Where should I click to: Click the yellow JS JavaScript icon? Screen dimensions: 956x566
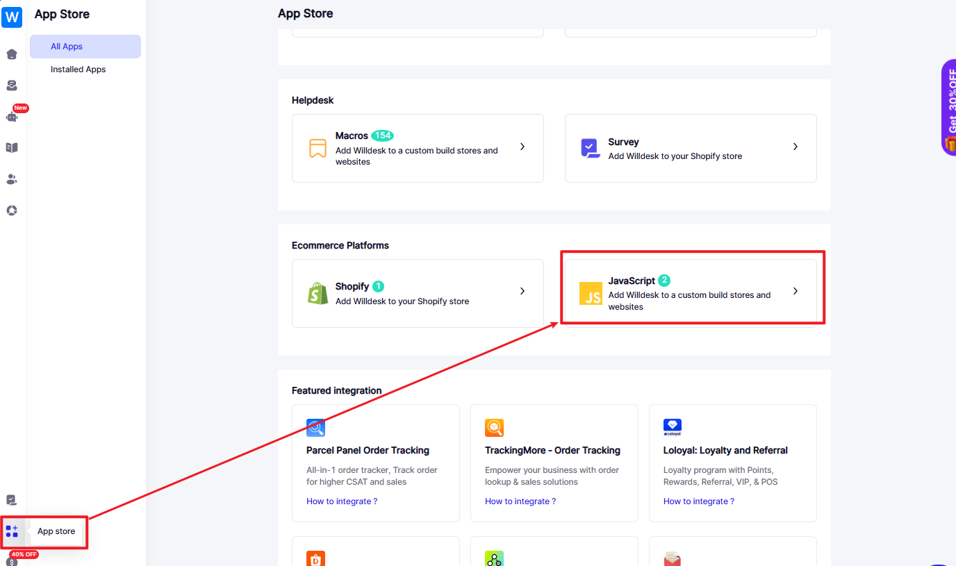591,294
